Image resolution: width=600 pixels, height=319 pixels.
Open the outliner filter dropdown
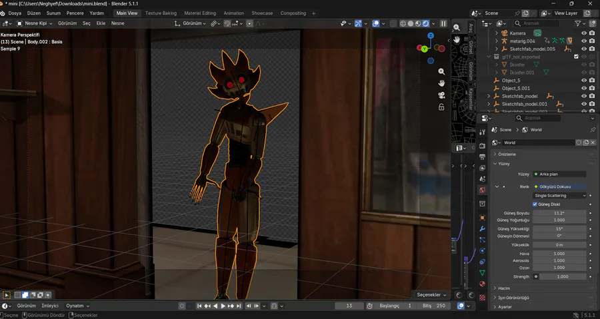coord(580,23)
